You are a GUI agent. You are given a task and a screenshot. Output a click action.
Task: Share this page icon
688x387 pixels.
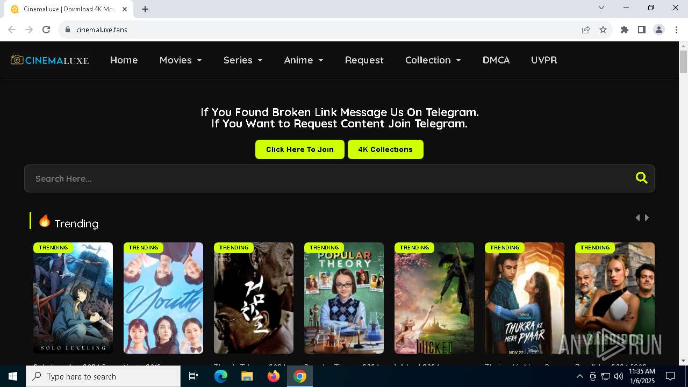click(x=586, y=30)
